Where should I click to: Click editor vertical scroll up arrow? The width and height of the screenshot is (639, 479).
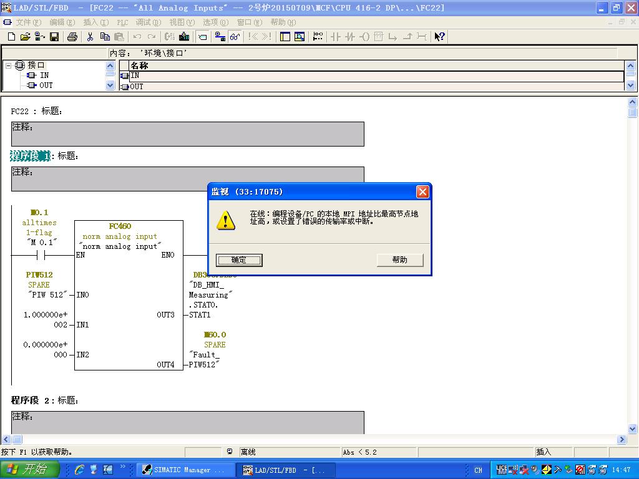pos(633,102)
